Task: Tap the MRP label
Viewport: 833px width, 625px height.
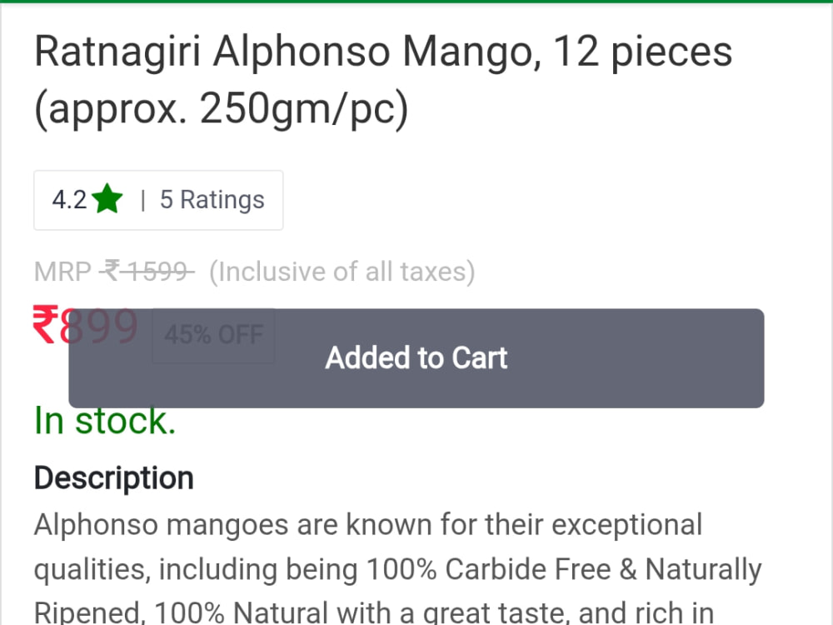Action: coord(62,272)
